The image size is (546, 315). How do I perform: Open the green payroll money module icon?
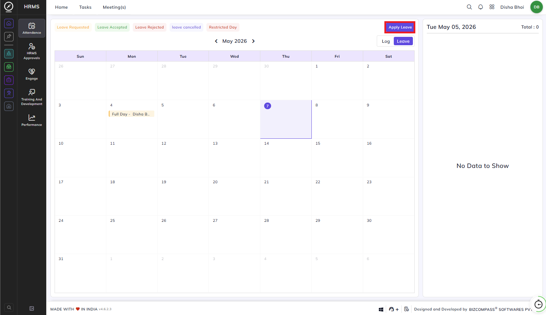(x=9, y=67)
